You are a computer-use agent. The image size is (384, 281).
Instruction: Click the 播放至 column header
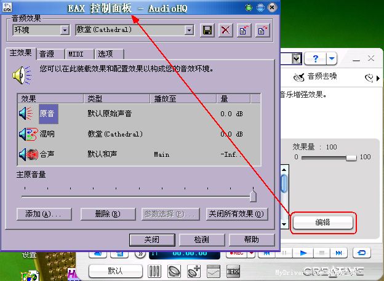(183, 98)
